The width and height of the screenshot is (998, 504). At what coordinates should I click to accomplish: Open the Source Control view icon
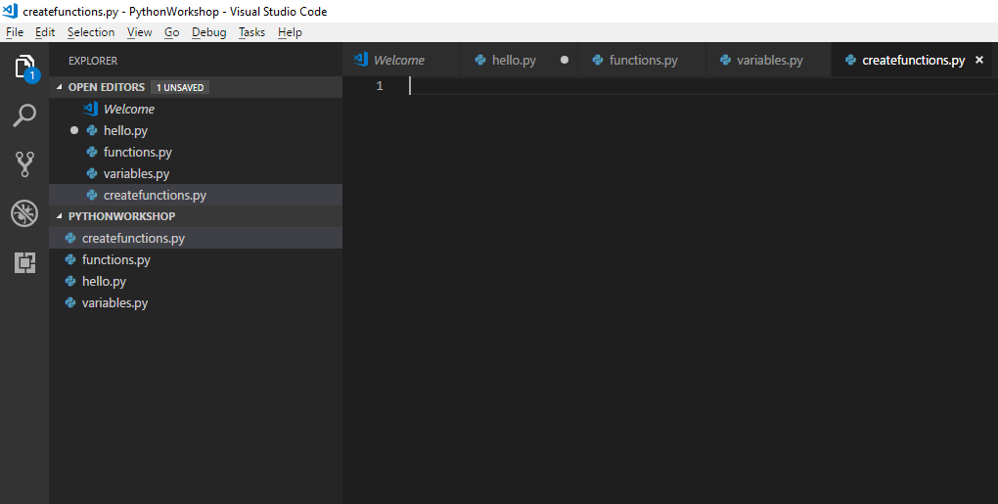[24, 164]
